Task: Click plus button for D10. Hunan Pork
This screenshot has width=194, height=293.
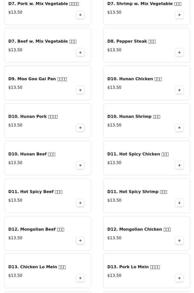Action: pyautogui.click(x=80, y=127)
